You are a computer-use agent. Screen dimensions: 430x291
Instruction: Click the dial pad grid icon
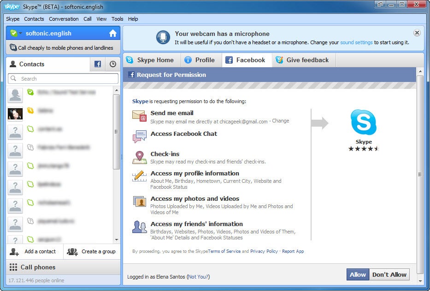[x=13, y=267]
